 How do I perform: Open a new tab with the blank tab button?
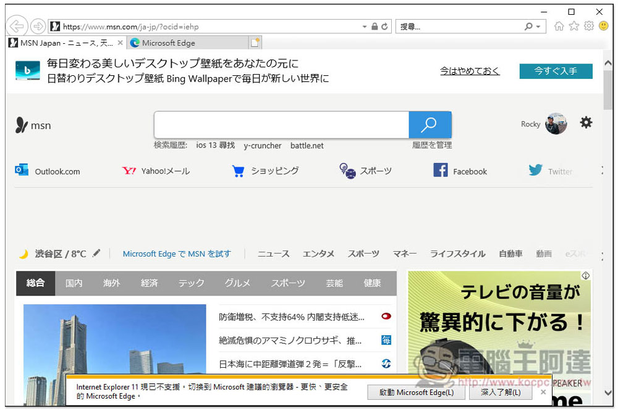click(x=255, y=43)
